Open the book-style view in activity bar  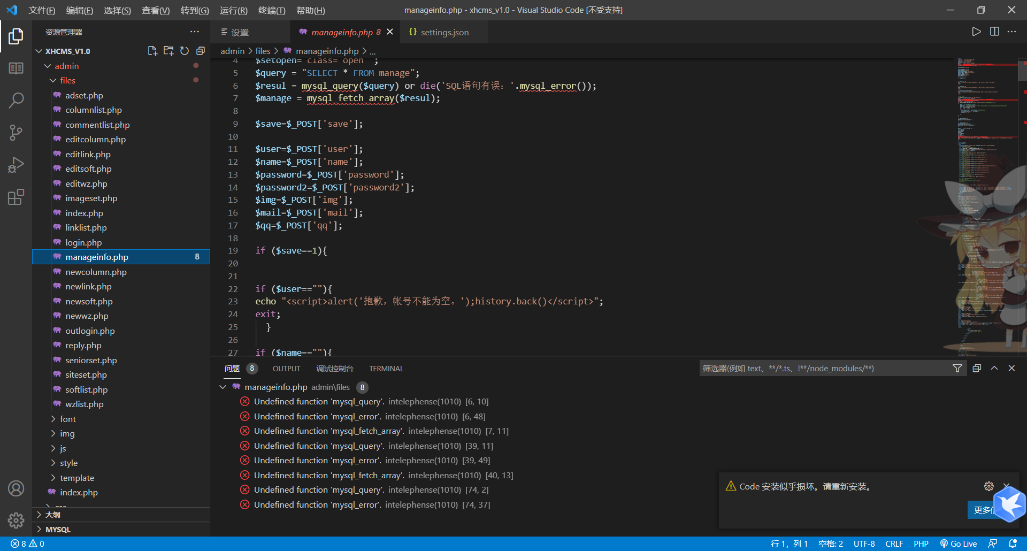(16, 68)
